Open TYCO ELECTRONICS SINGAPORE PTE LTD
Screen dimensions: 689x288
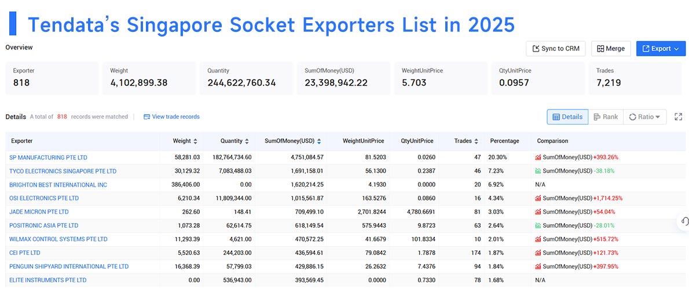[x=63, y=171]
